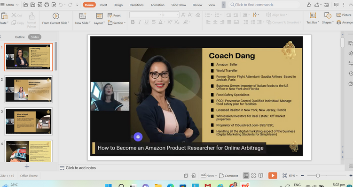The image size is (353, 187).
Task: Click the Print icon in quick toolbar
Action: 47,5
